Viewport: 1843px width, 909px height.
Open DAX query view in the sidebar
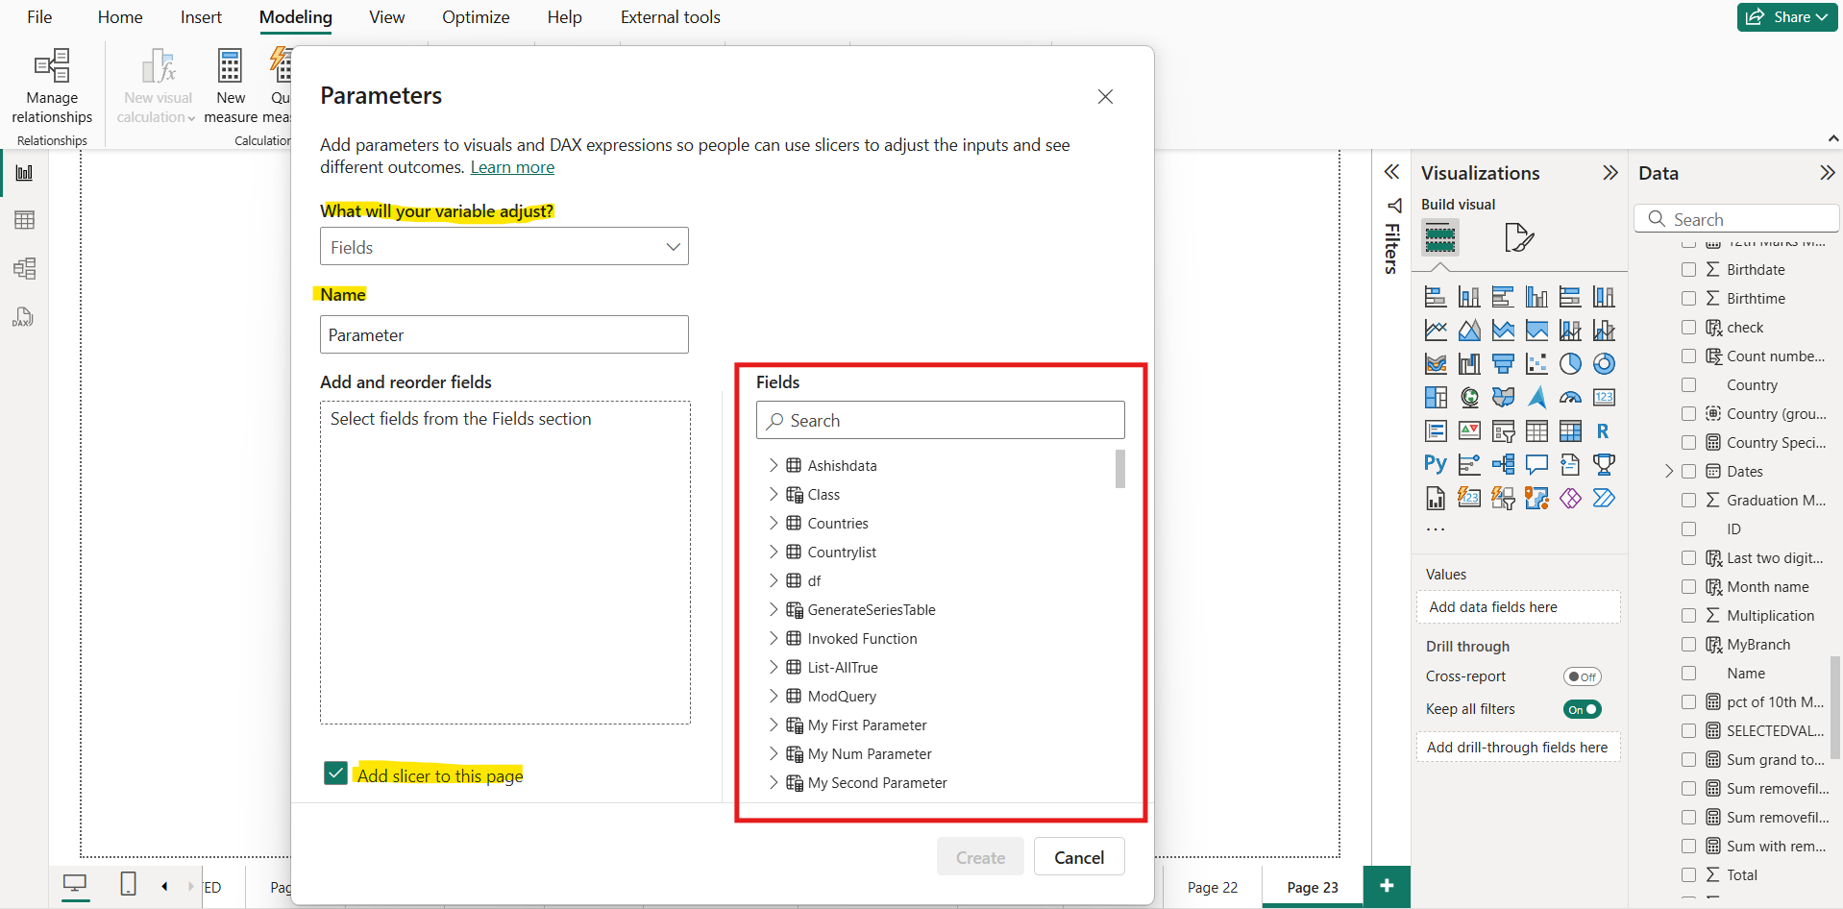click(24, 317)
